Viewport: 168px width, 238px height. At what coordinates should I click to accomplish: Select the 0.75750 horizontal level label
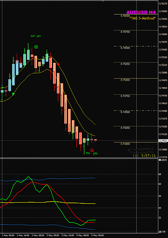click(x=125, y=32)
